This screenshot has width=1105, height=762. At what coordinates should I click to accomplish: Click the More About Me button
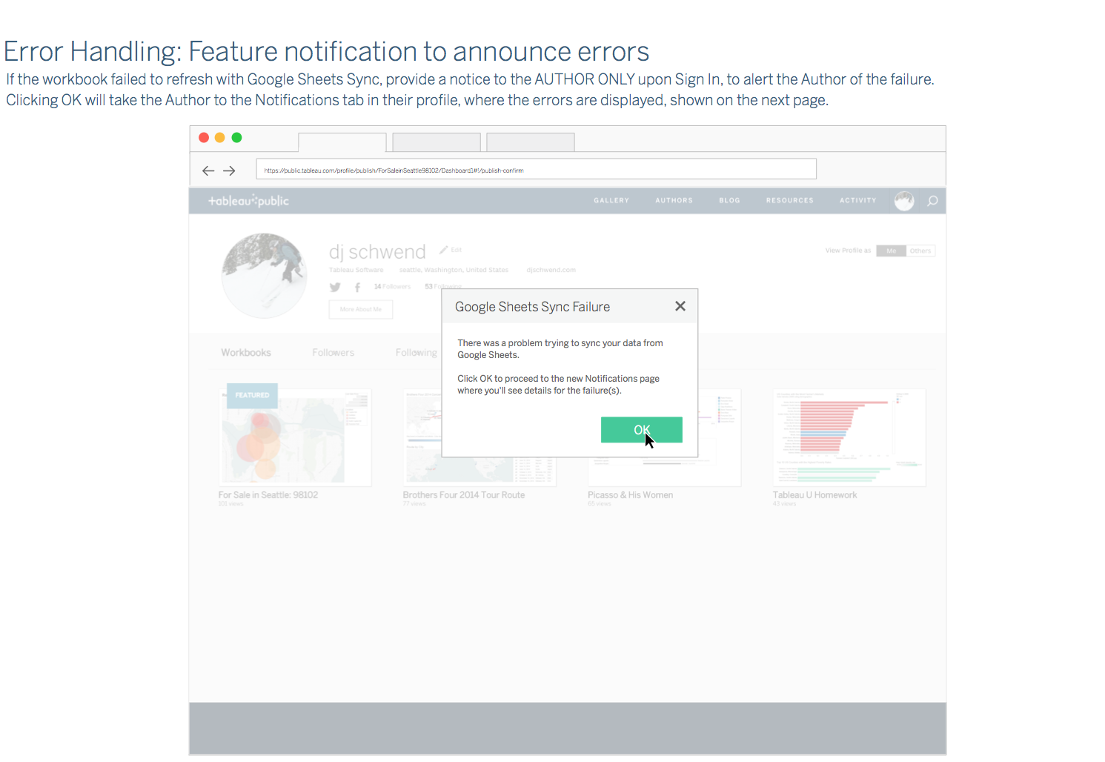tap(361, 309)
